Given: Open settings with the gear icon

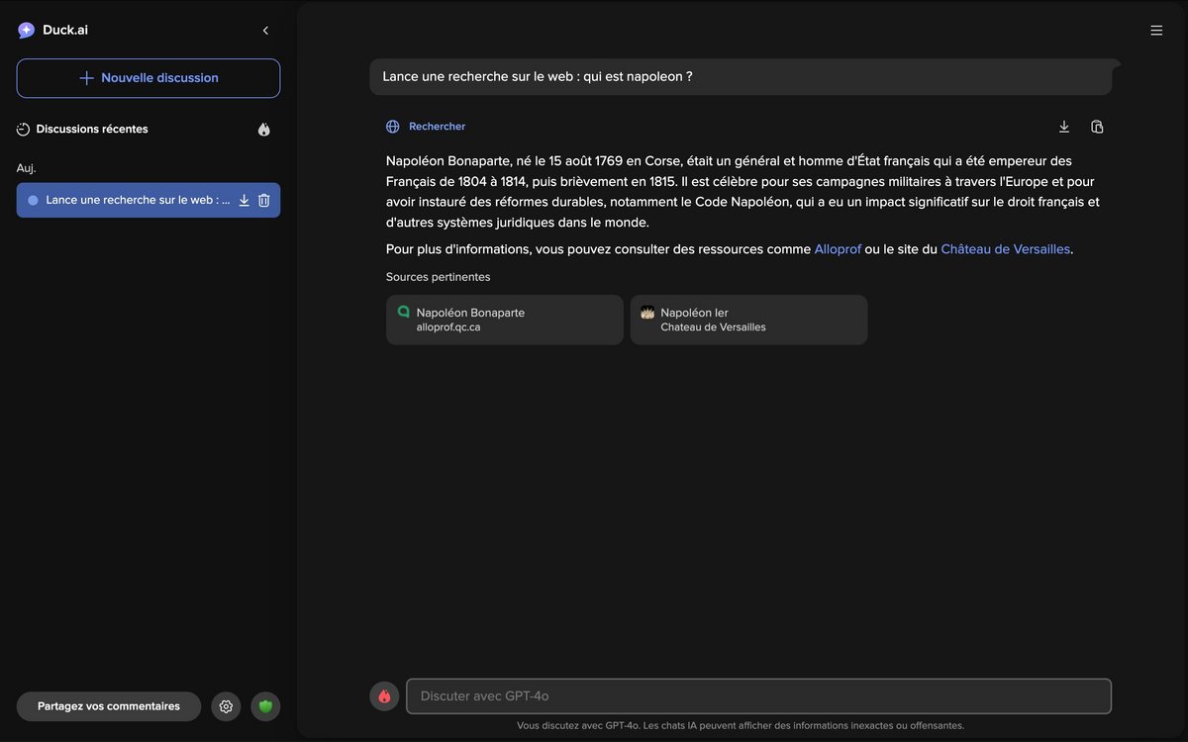Looking at the screenshot, I should (226, 706).
